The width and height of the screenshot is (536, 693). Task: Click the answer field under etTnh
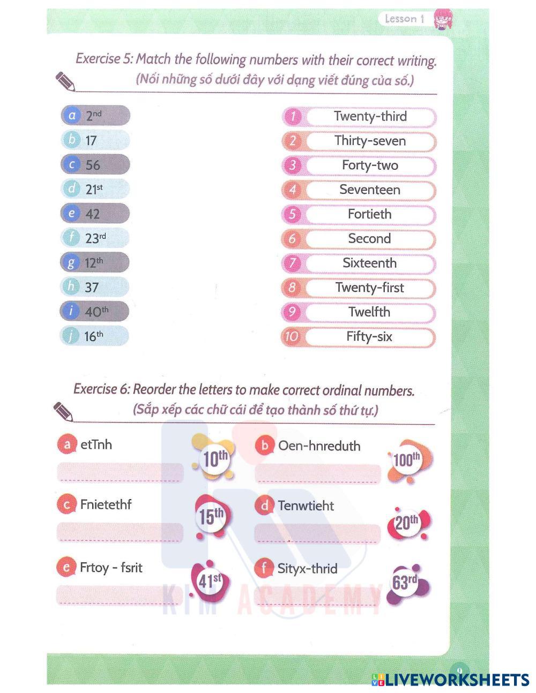click(120, 472)
